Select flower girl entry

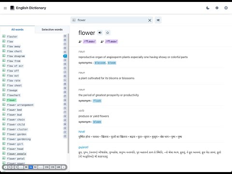pyautogui.click(x=15, y=144)
